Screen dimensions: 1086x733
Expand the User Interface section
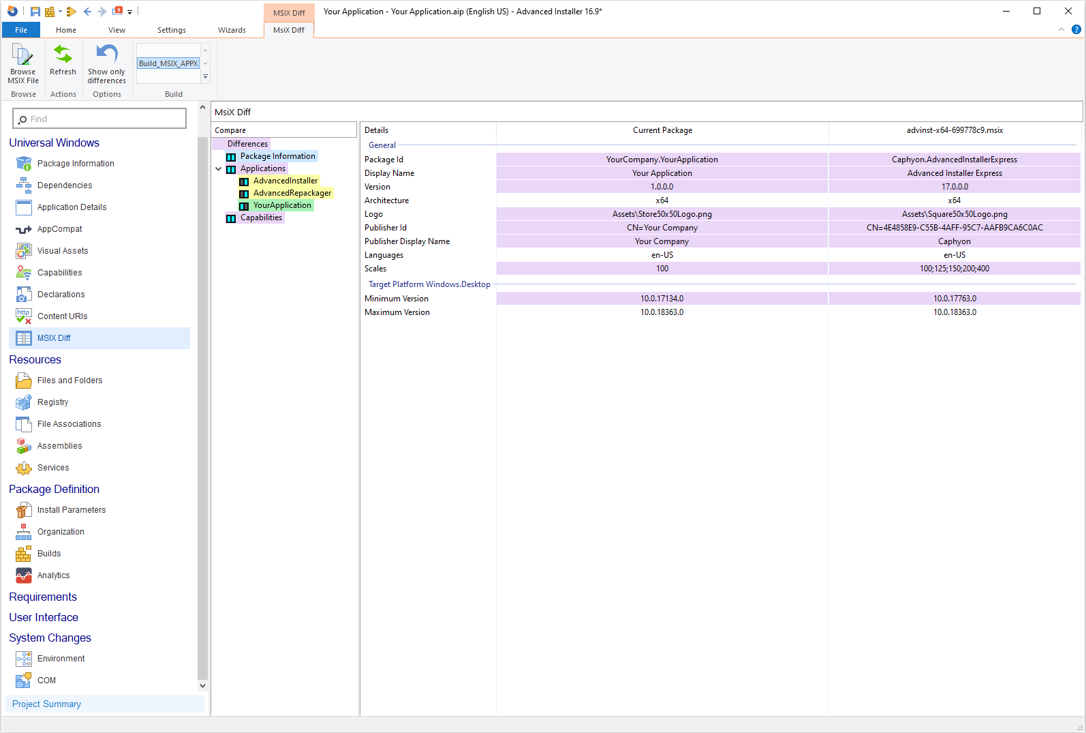[44, 617]
